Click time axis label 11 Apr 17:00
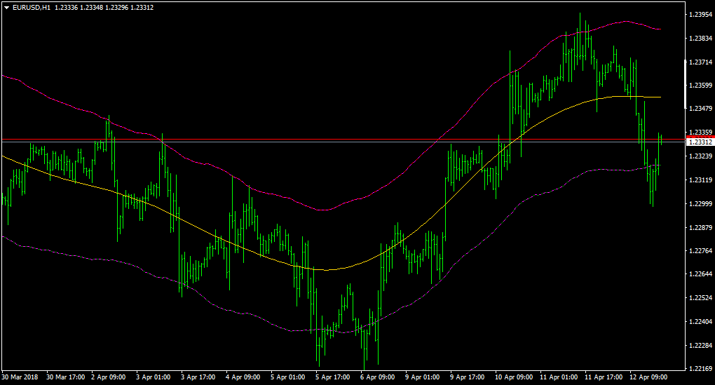This screenshot has width=715, height=385. coord(604,377)
